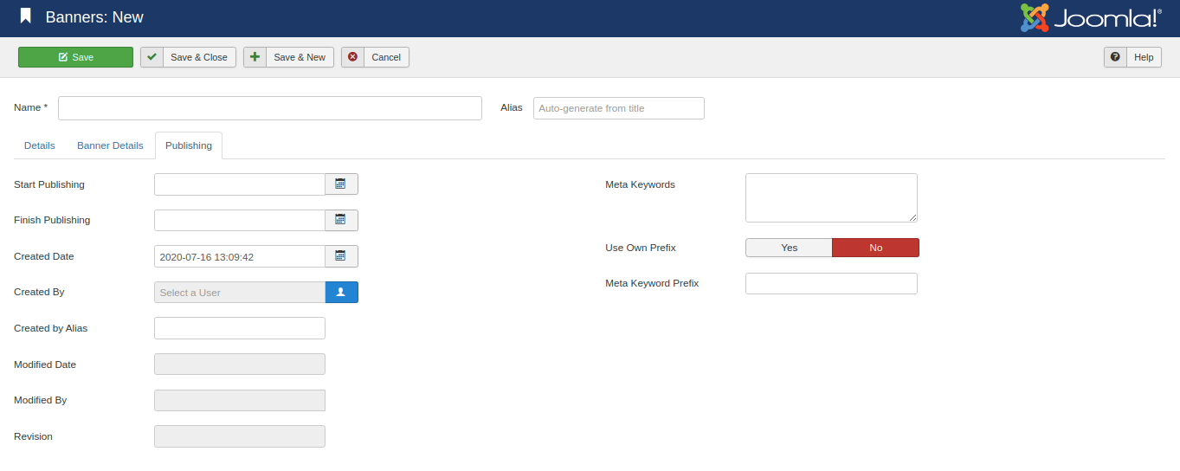Select the Publishing tab
Screen dimensions: 1180x471
(x=189, y=145)
